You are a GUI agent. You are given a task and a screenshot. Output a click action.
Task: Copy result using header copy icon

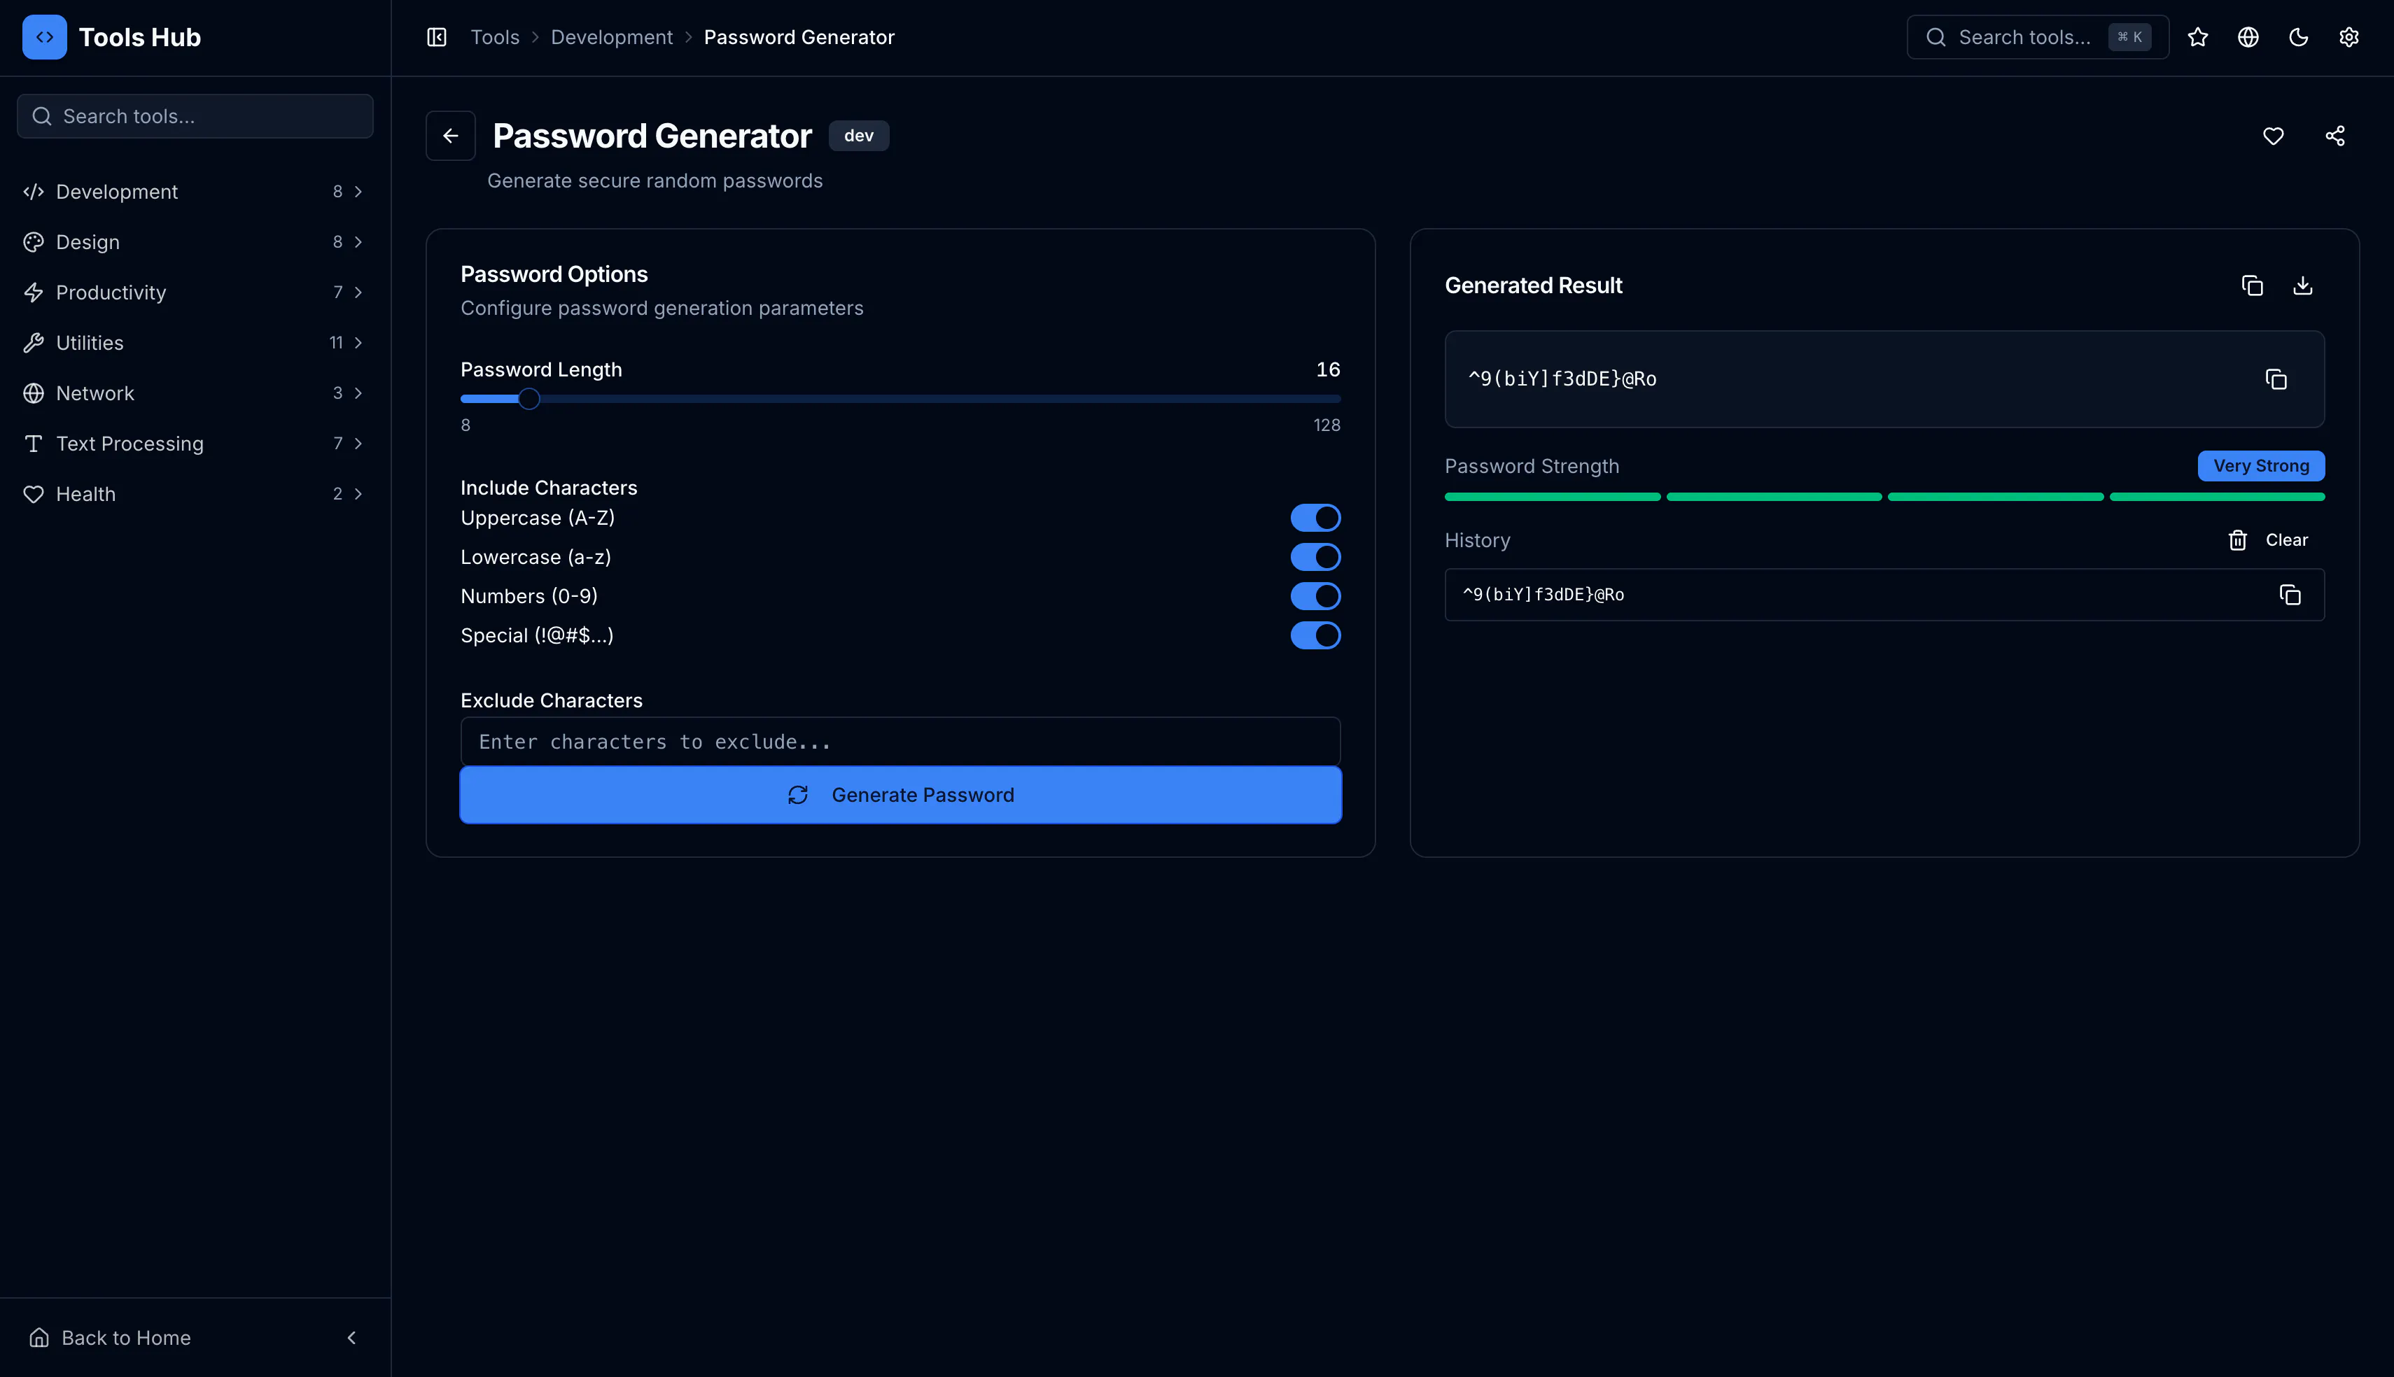click(x=2252, y=285)
